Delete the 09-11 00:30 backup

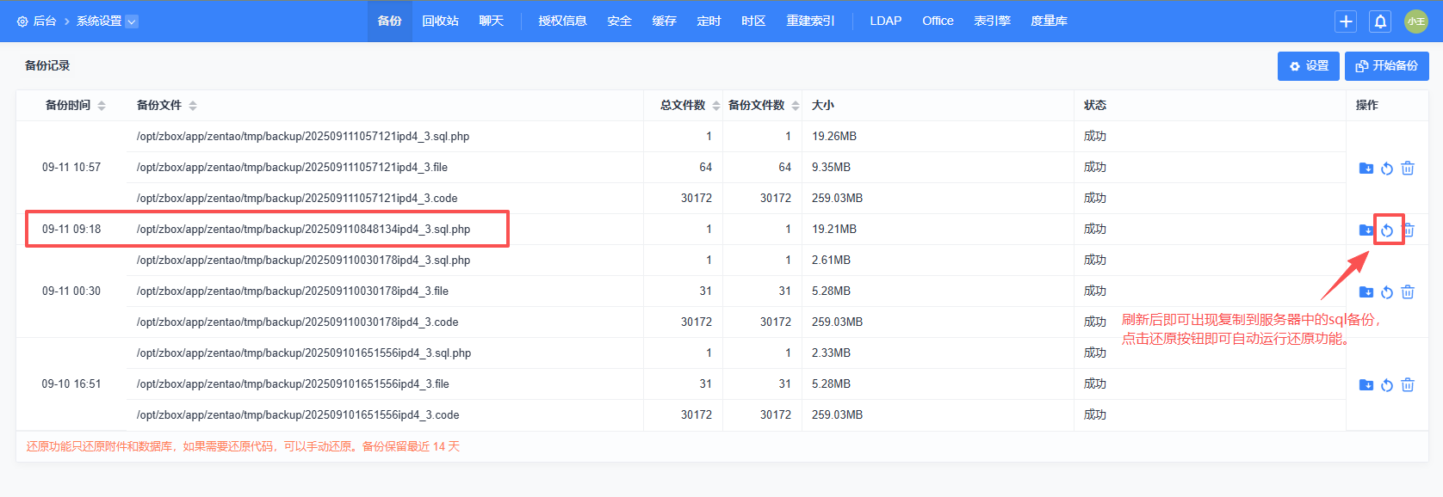click(1408, 291)
